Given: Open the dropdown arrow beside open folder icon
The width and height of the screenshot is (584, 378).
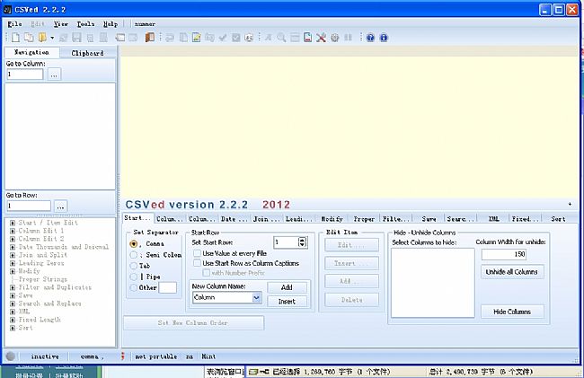Looking at the screenshot, I should (53, 38).
